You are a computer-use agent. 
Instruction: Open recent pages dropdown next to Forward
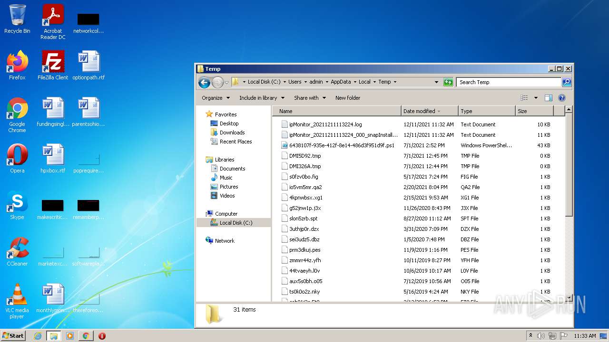point(226,82)
